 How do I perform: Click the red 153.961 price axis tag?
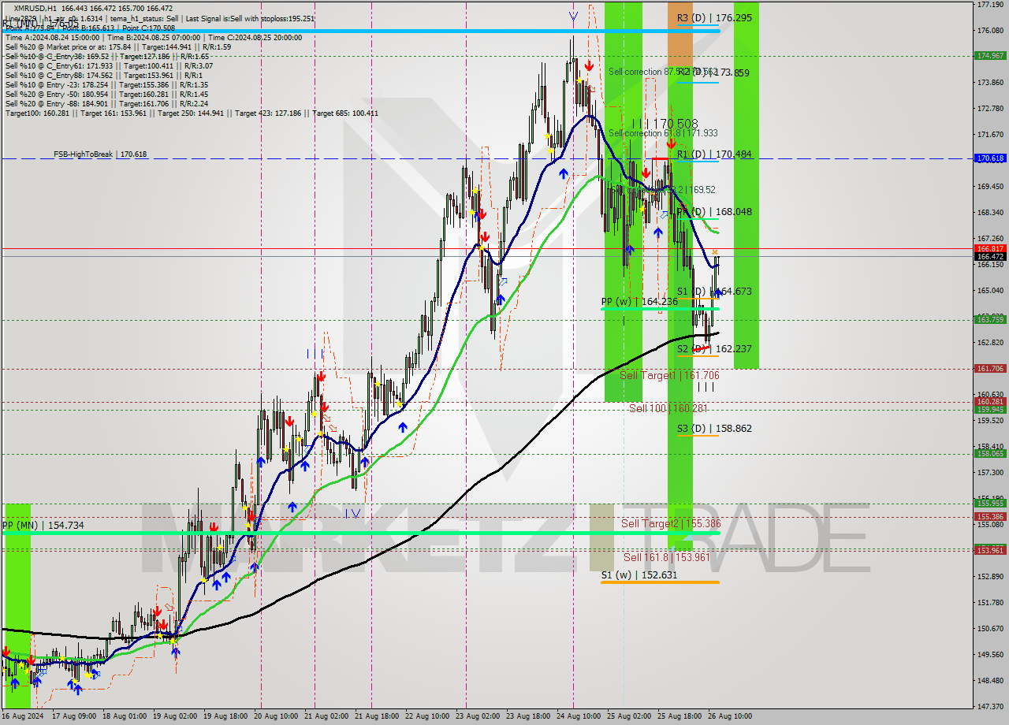click(x=990, y=550)
